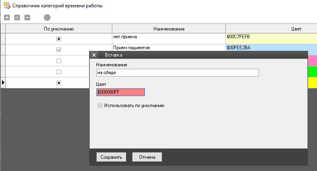
Task: Click the current row arrow indicator
Action: point(3,83)
